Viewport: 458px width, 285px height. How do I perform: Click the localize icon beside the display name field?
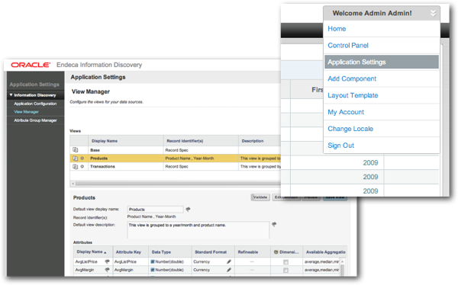coord(188,209)
